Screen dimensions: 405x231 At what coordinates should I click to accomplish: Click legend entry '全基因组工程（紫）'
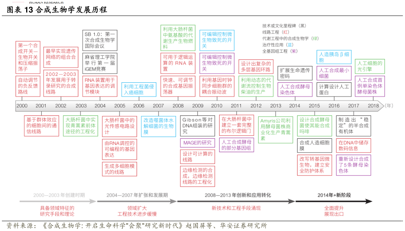tap(280, 51)
